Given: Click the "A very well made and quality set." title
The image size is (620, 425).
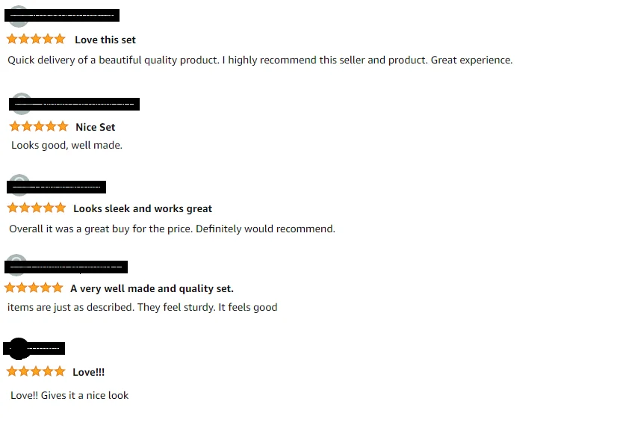Looking at the screenshot, I should coord(152,288).
